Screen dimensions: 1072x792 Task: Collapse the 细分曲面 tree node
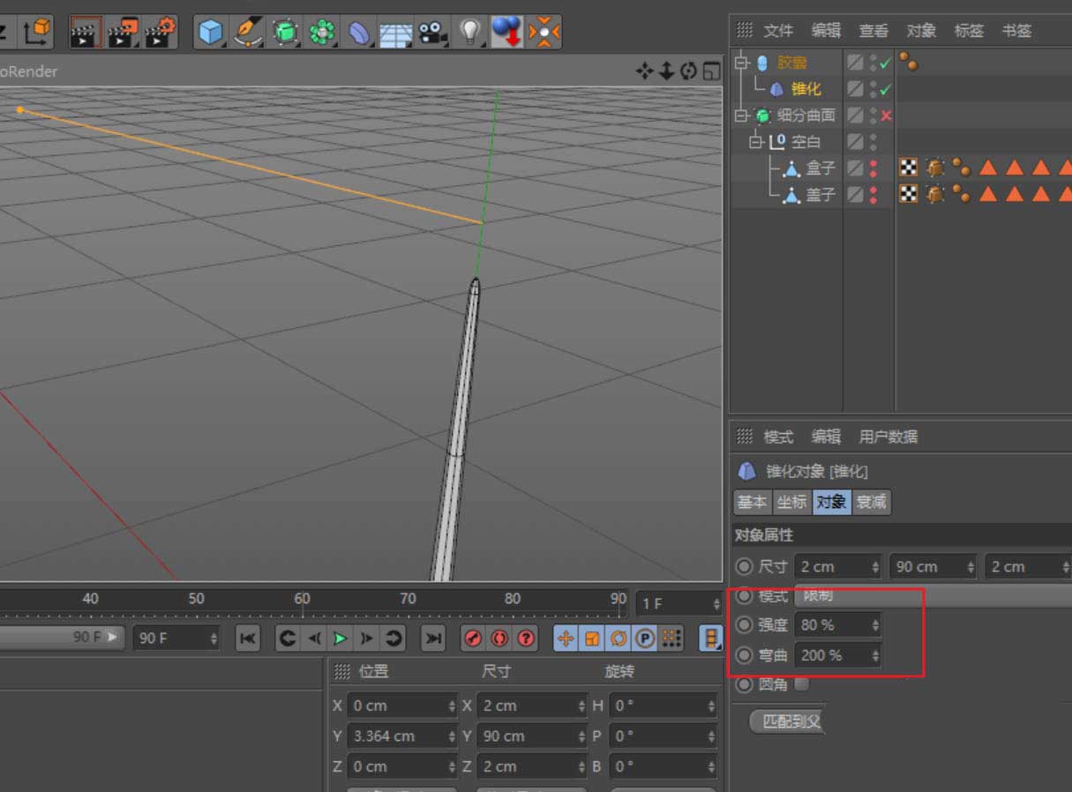coord(739,116)
